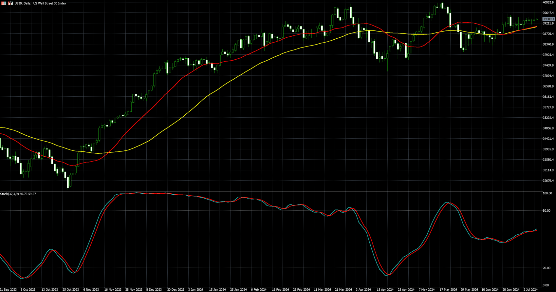Select the 20.00 stochastic level label
This screenshot has height=292, width=556.
546,268
